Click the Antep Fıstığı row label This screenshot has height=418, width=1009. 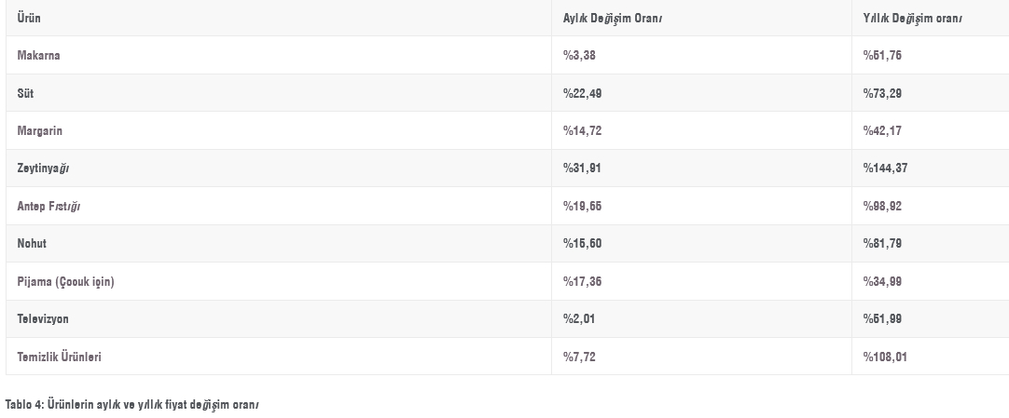coord(48,206)
